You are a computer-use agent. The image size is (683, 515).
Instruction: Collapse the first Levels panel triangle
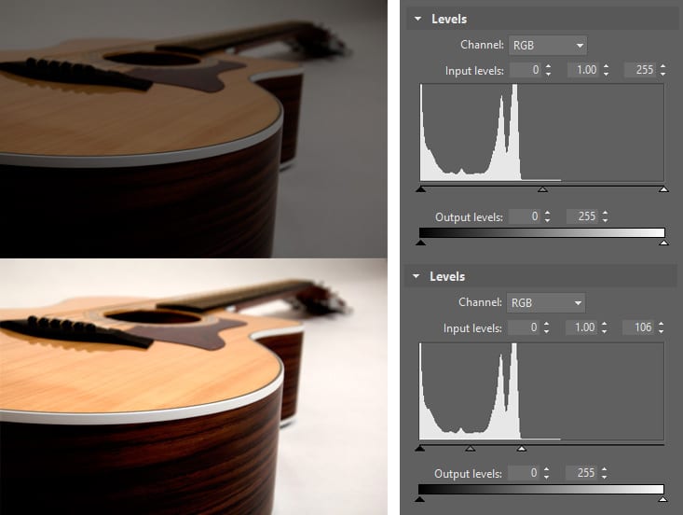(x=418, y=19)
